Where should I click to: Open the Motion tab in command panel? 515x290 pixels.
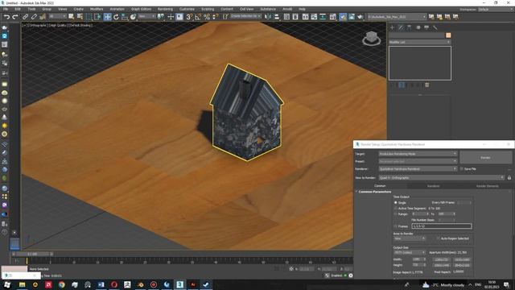(418, 27)
